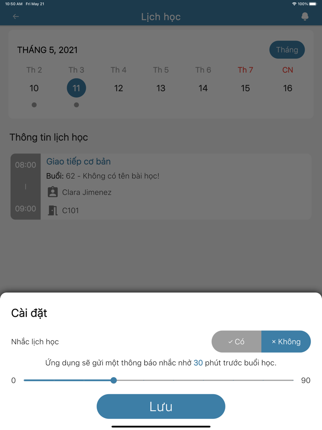Switch calendar to Tháng view

[287, 50]
